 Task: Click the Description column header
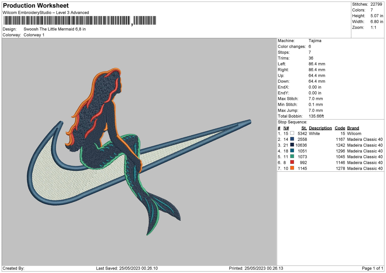pyautogui.click(x=320, y=128)
